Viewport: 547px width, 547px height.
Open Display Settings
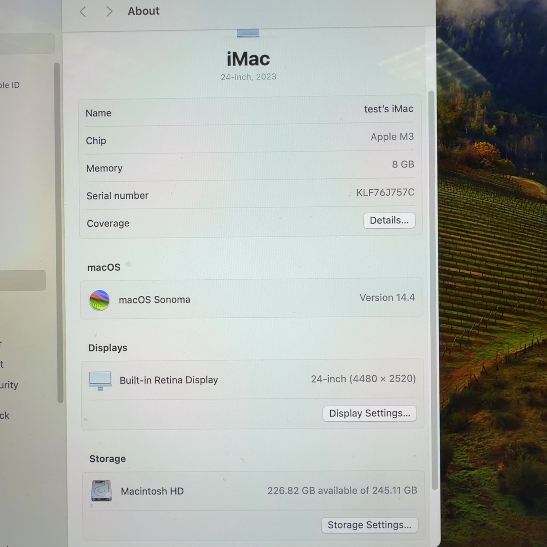(369, 414)
